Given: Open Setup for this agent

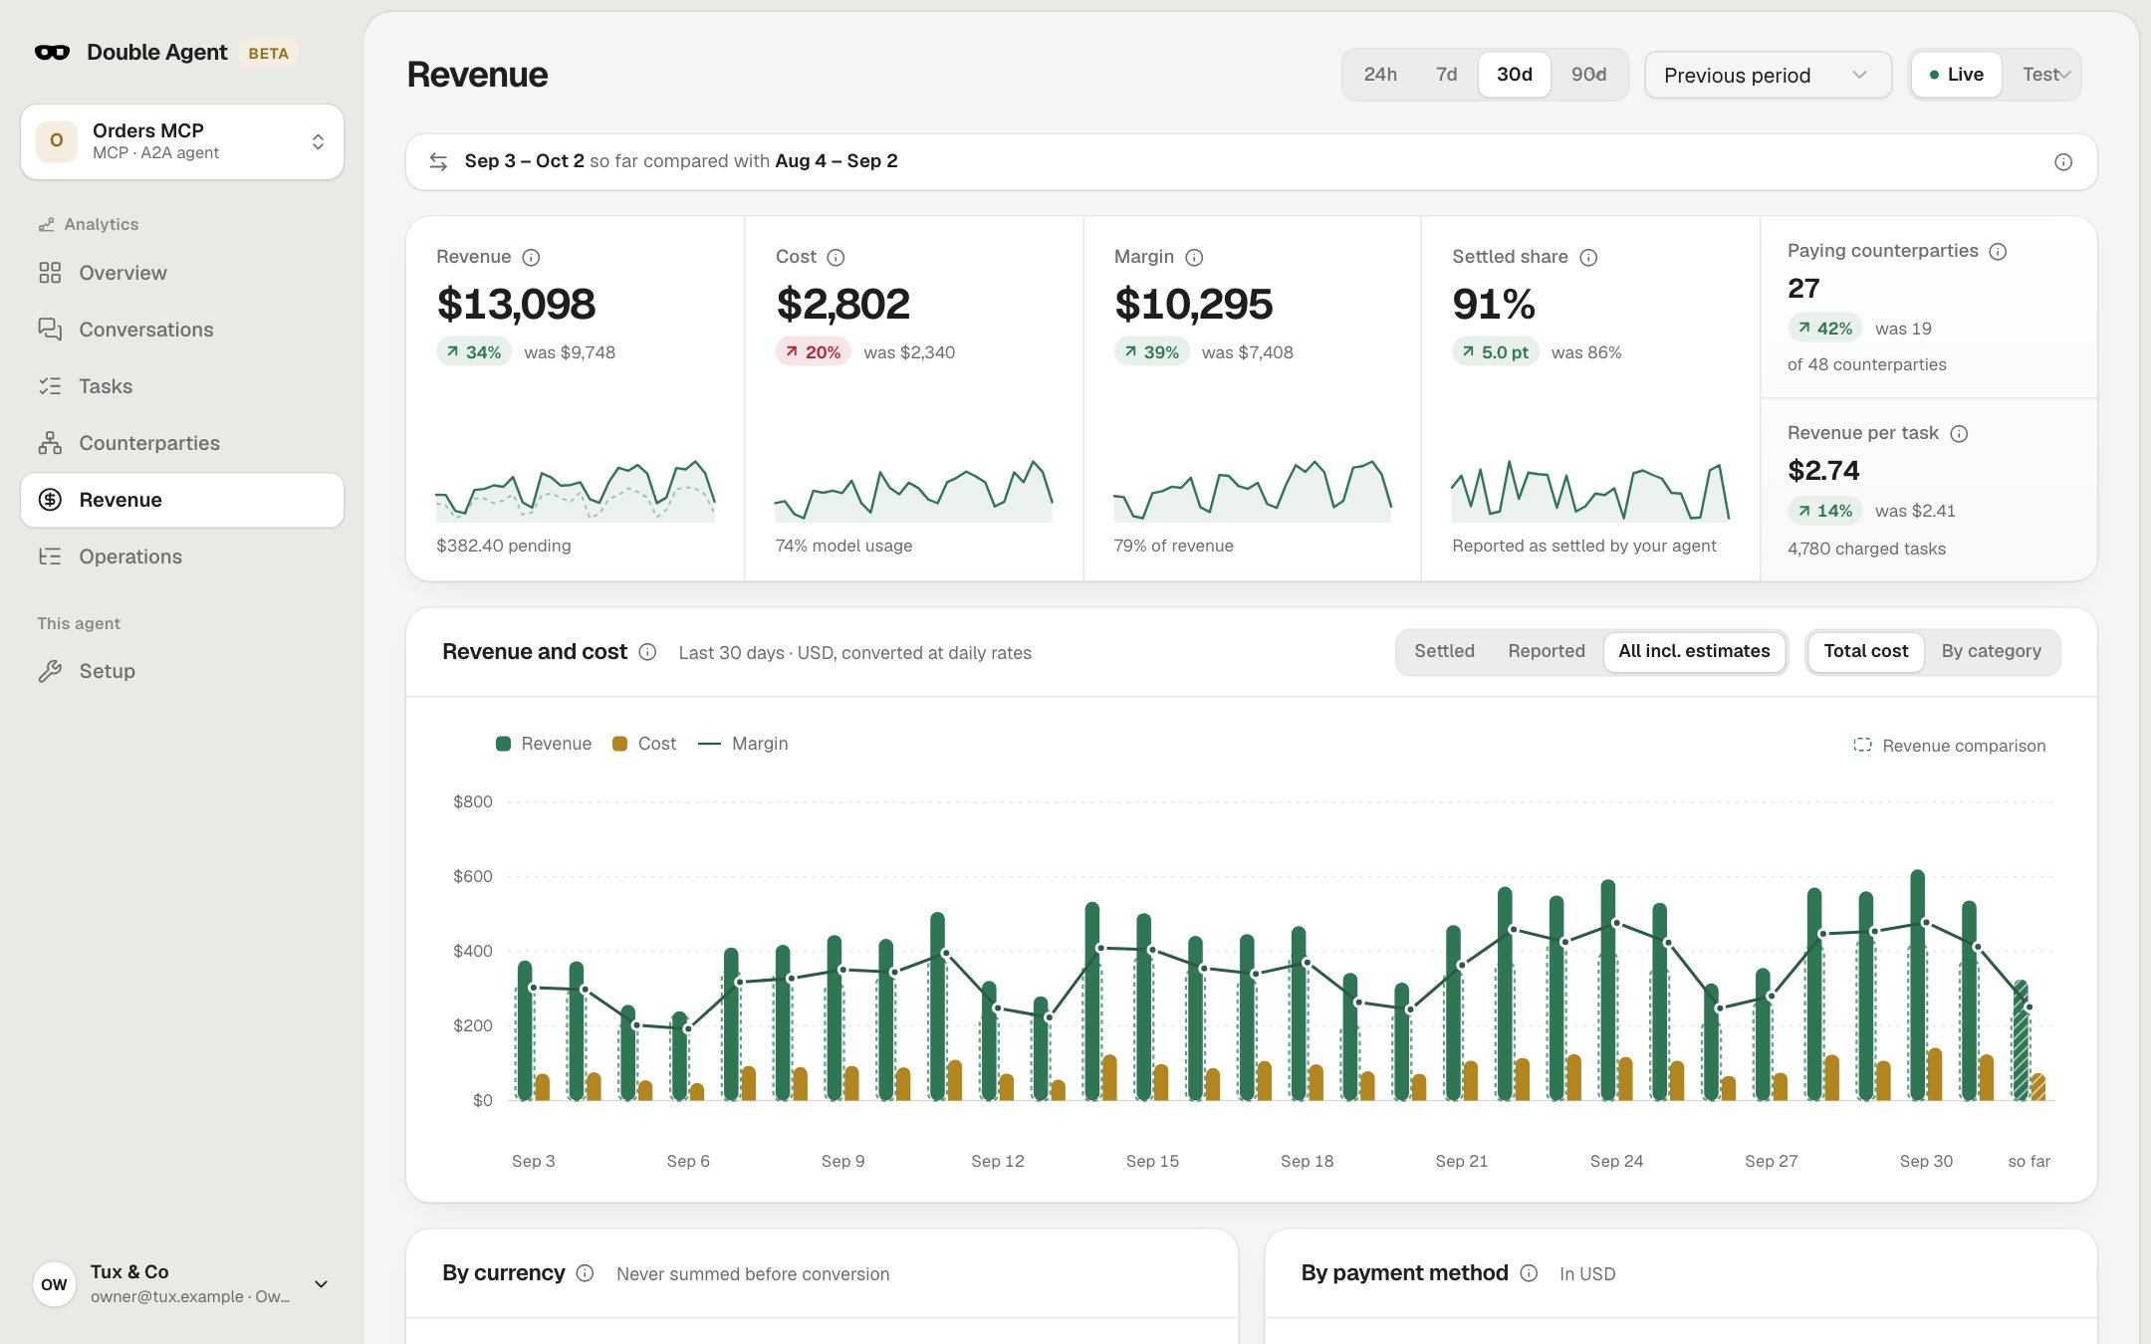Looking at the screenshot, I should coord(182,671).
